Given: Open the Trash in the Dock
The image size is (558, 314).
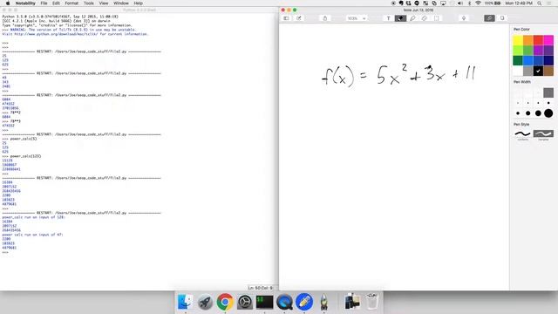Looking at the screenshot, I should (x=372, y=302).
